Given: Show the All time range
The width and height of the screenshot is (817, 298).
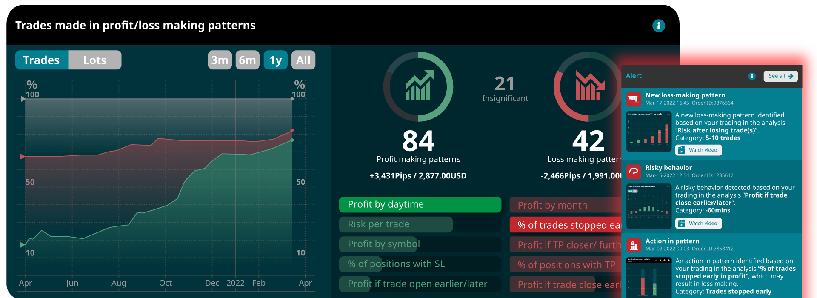Looking at the screenshot, I should [303, 60].
